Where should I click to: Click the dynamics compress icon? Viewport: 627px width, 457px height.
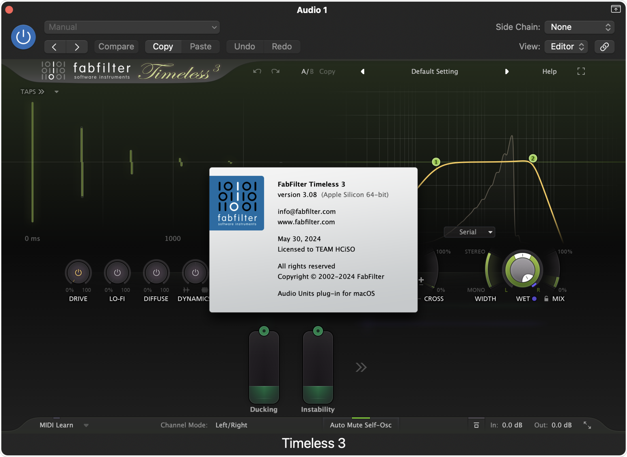click(x=204, y=290)
